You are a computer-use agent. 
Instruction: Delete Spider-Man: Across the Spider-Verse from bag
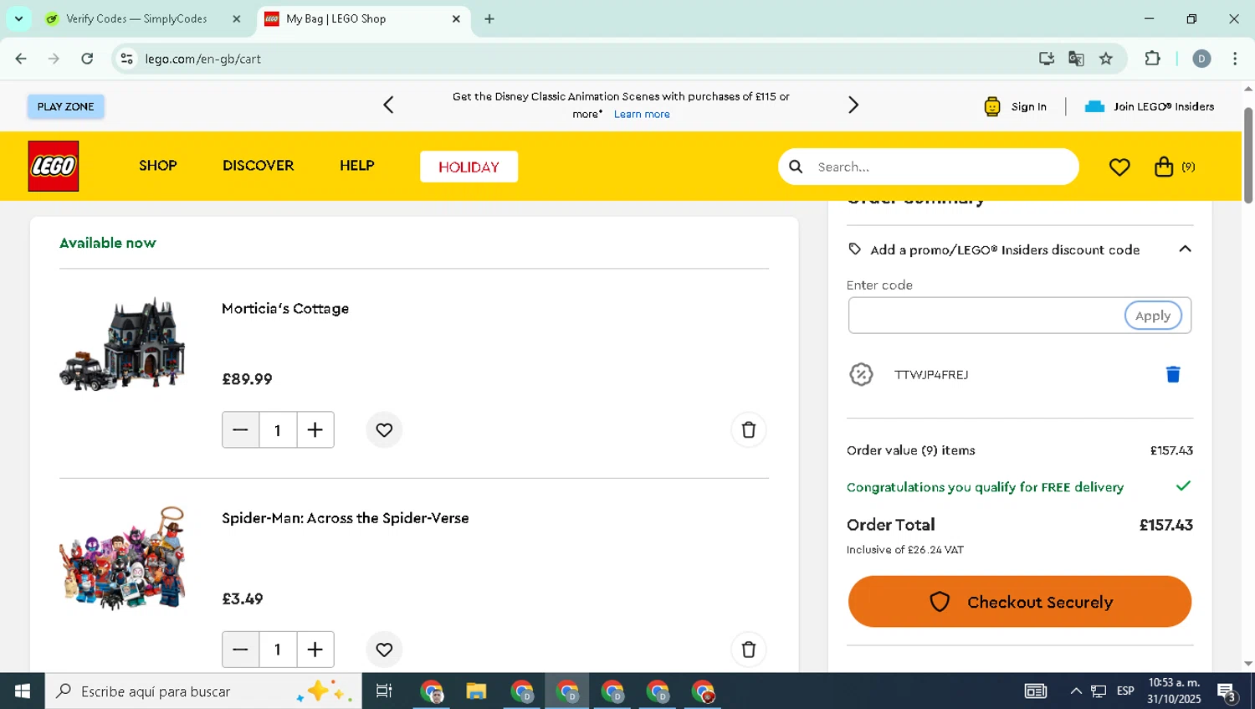(749, 650)
